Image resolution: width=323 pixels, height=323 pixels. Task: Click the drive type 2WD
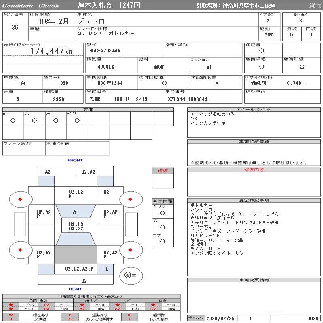[269, 35]
